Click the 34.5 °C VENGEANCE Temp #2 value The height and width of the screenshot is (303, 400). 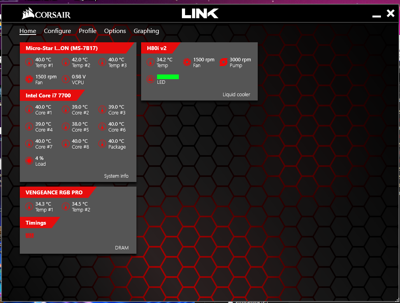click(80, 204)
